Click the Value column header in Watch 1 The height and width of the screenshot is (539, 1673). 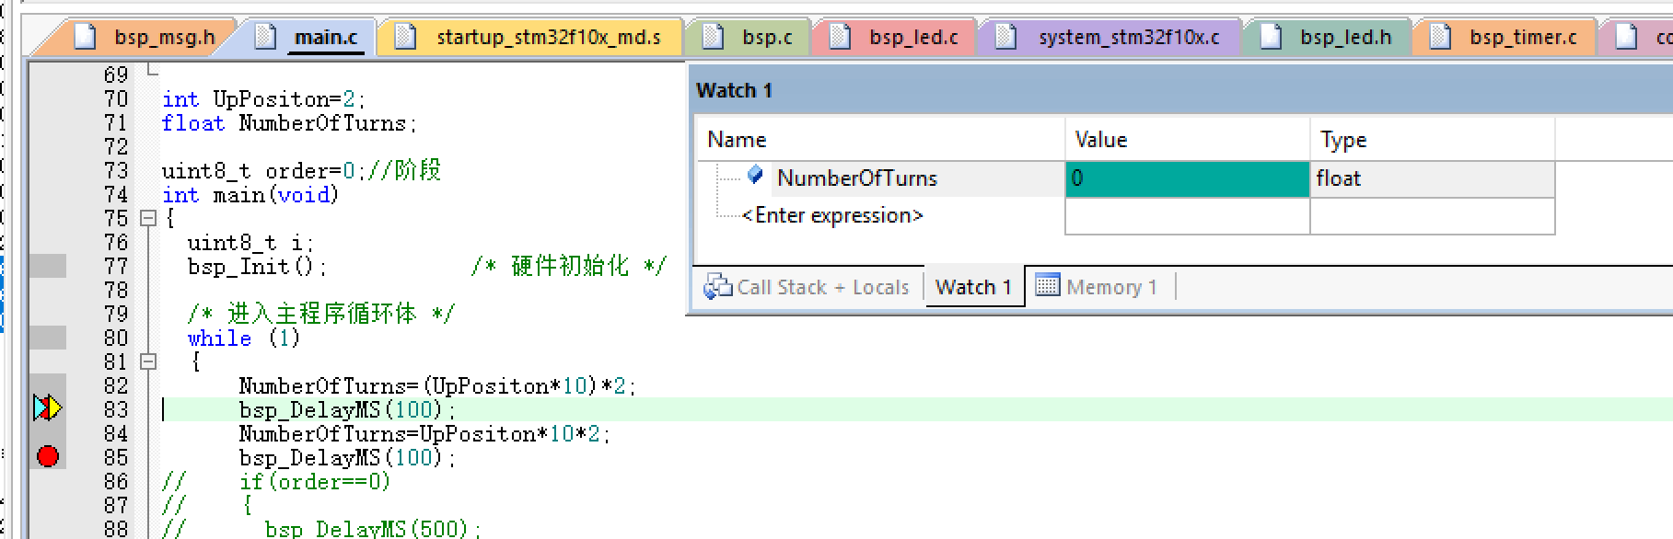pos(1187,140)
